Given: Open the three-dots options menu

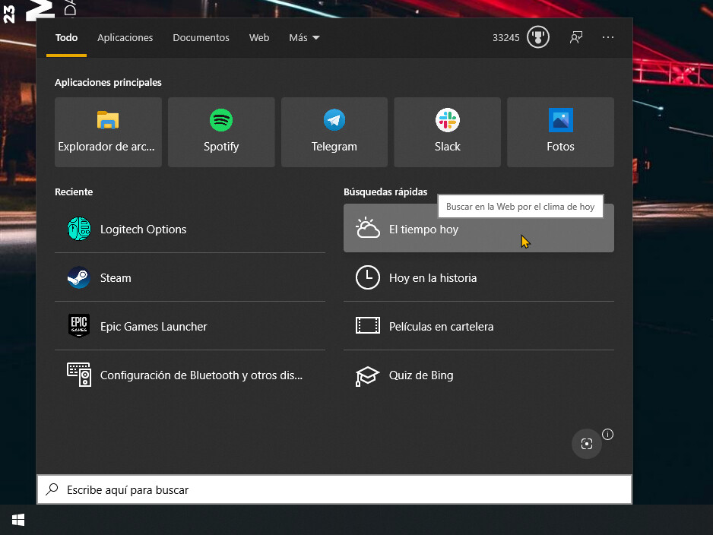Looking at the screenshot, I should 608,37.
